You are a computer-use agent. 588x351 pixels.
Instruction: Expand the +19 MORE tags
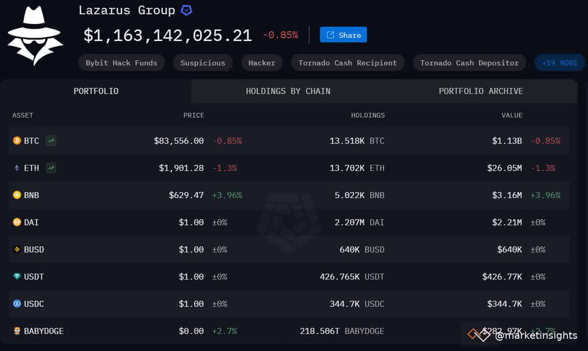tap(560, 63)
